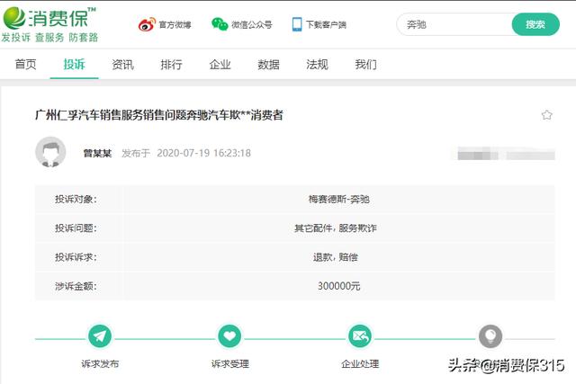Open the 官方微博 Weibo icon
This screenshot has height=384, width=576.
tap(147, 24)
